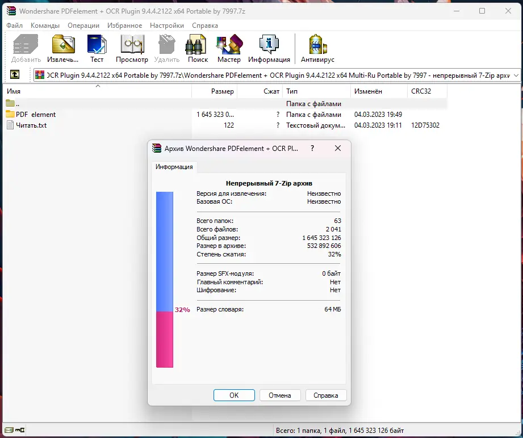Click the date 04.03.2023 19:49

[378, 115]
